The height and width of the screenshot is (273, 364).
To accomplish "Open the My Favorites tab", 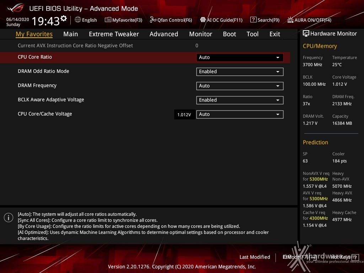I will click(34, 34).
